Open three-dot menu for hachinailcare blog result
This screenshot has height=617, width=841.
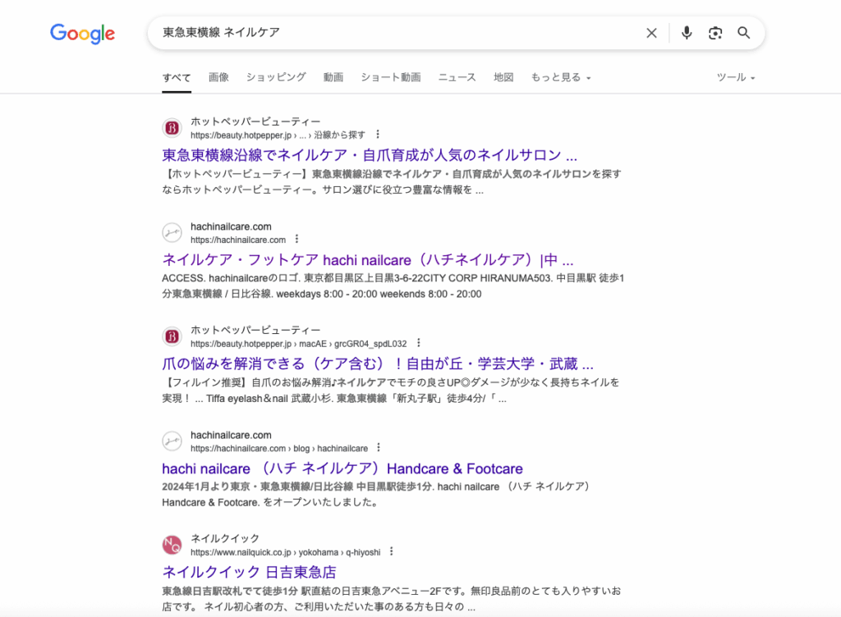point(379,448)
